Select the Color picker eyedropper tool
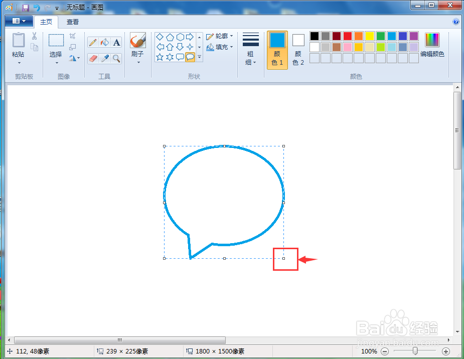 (104, 59)
